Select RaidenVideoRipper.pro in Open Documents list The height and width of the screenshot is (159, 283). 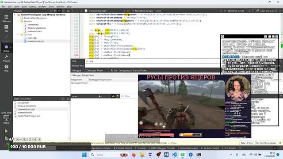tap(29, 116)
